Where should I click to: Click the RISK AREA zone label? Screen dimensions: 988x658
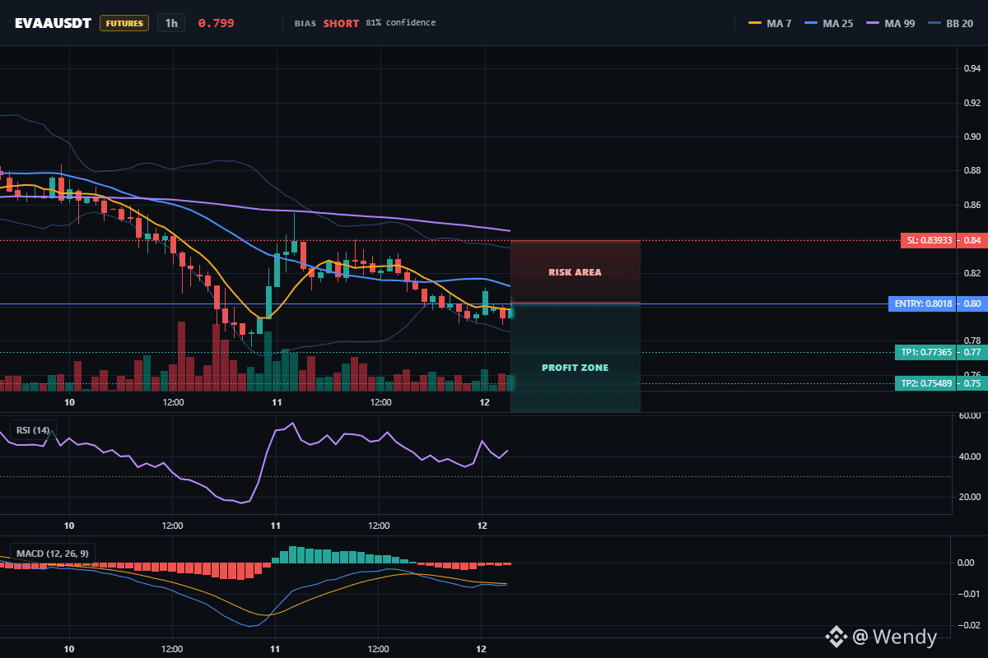pyautogui.click(x=575, y=272)
